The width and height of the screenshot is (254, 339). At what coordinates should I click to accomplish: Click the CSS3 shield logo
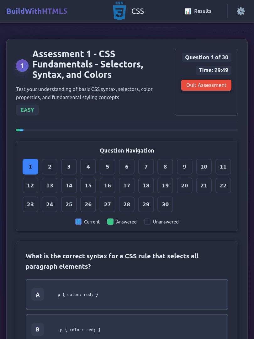(119, 11)
